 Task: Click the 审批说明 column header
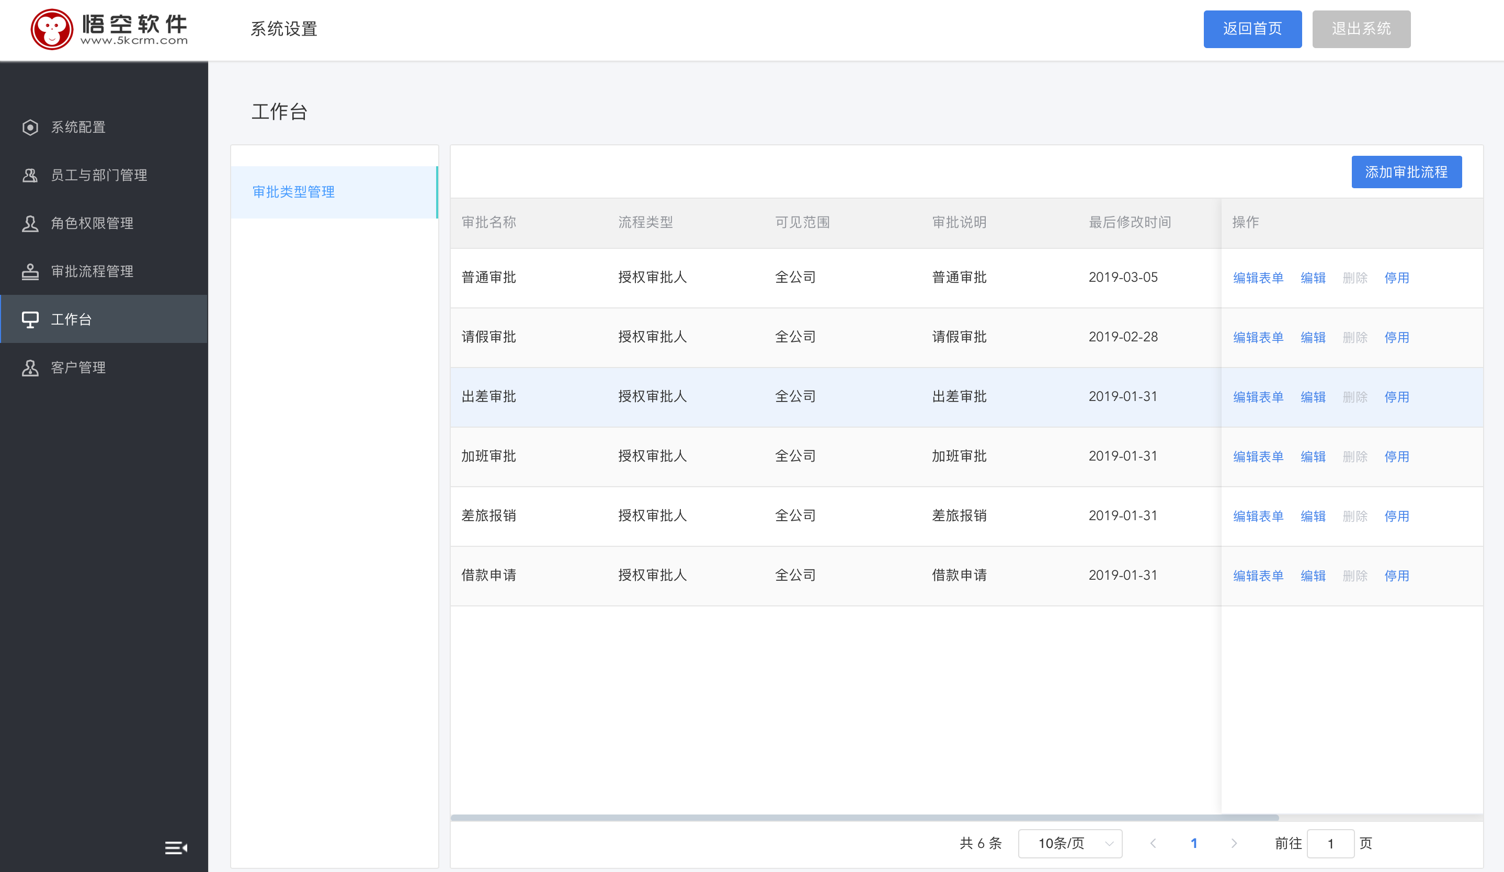click(959, 223)
